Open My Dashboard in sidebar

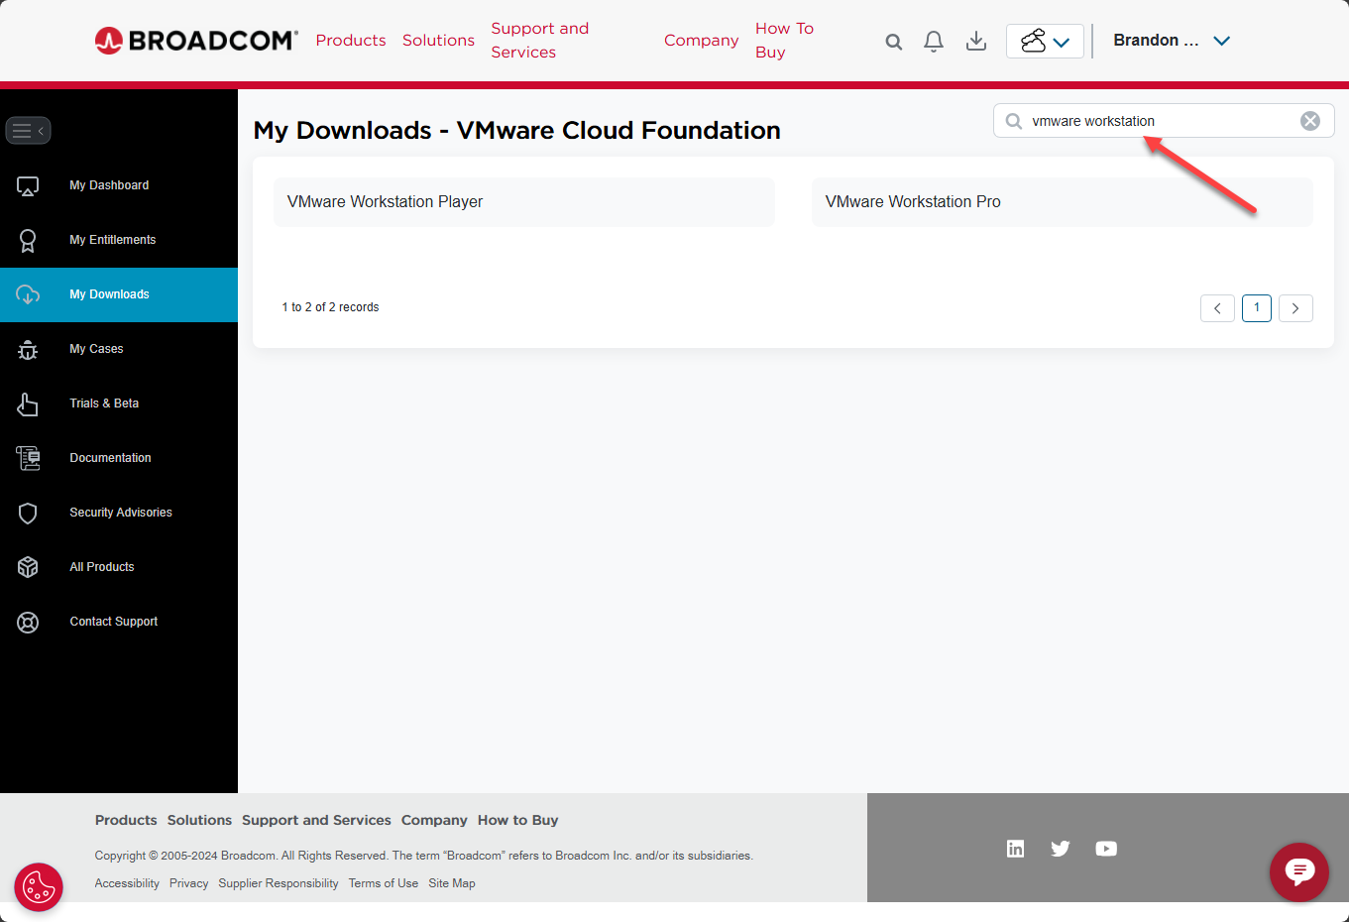(119, 185)
